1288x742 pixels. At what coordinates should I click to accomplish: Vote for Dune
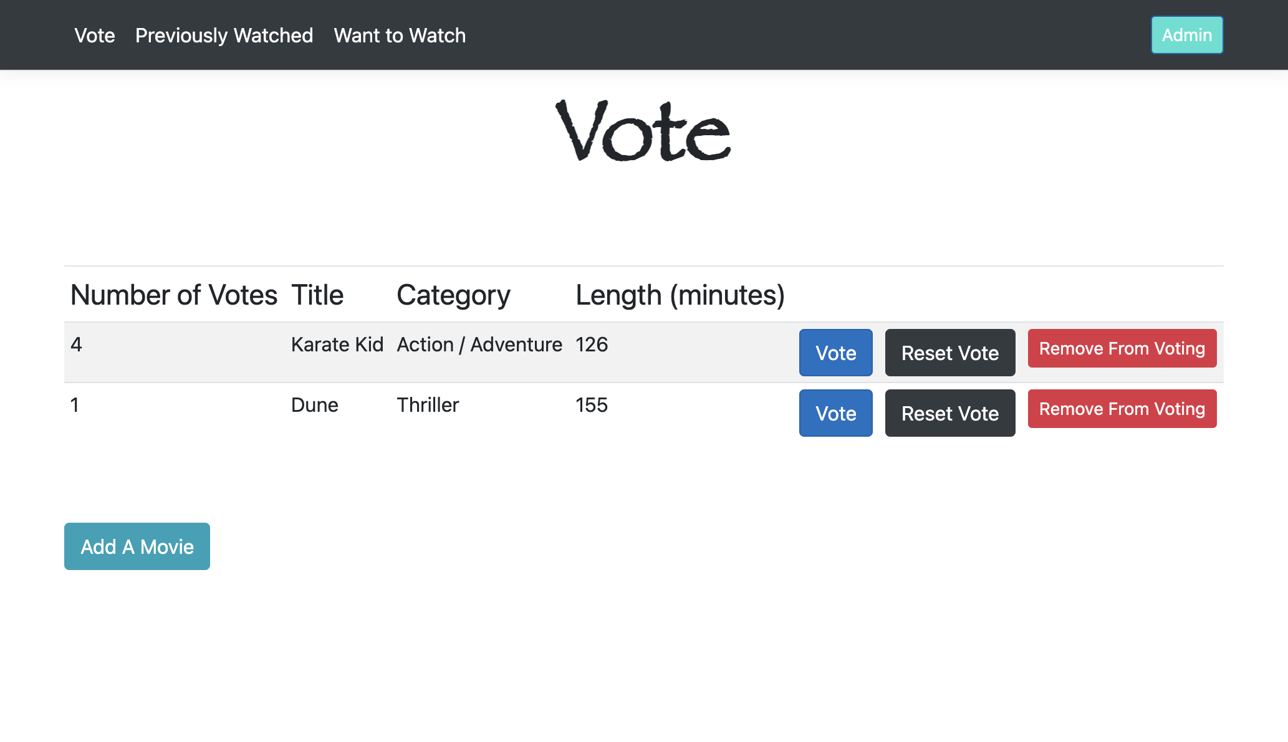835,413
